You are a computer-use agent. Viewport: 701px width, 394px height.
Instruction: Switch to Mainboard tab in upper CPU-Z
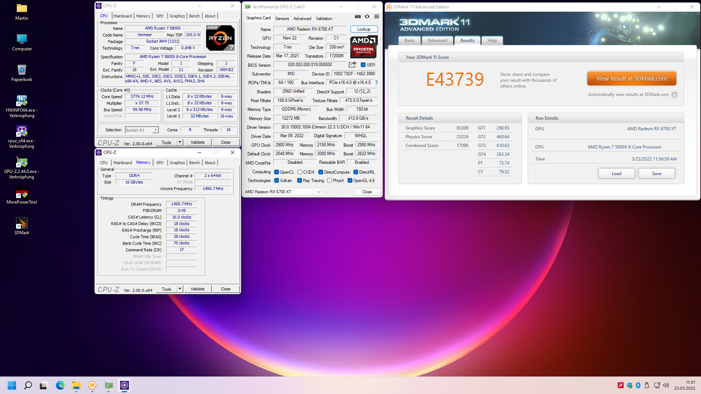point(123,16)
